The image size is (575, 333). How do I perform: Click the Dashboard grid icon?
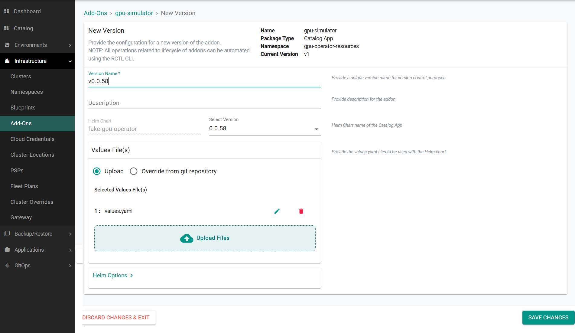pyautogui.click(x=6, y=11)
